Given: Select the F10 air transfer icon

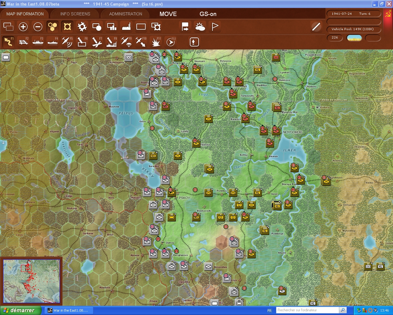Looking at the screenshot, I should (141, 42).
